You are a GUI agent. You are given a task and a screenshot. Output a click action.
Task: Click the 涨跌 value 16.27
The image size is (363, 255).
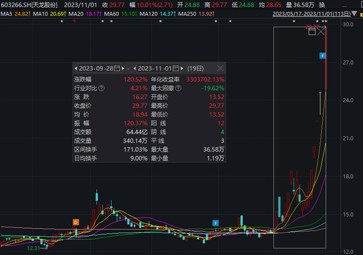point(140,97)
